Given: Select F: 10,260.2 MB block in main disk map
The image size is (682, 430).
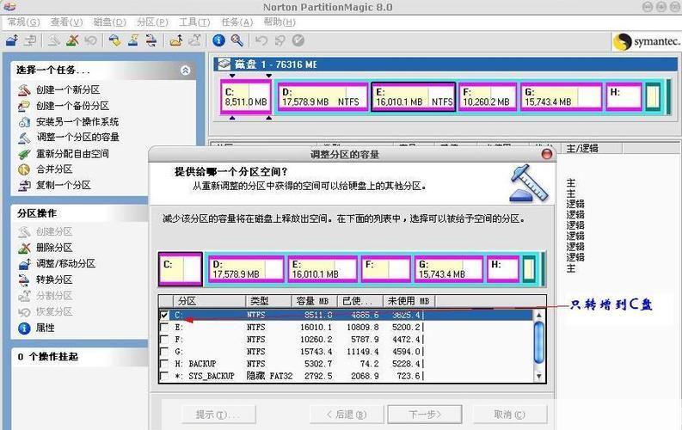Looking at the screenshot, I should click(x=488, y=97).
